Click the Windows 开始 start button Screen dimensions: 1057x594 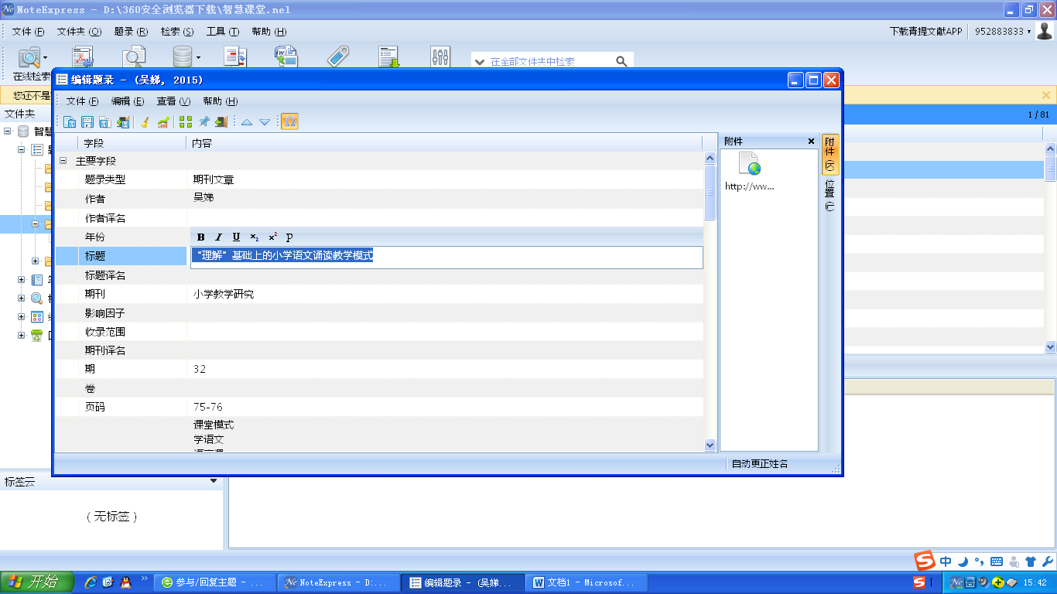click(x=37, y=582)
